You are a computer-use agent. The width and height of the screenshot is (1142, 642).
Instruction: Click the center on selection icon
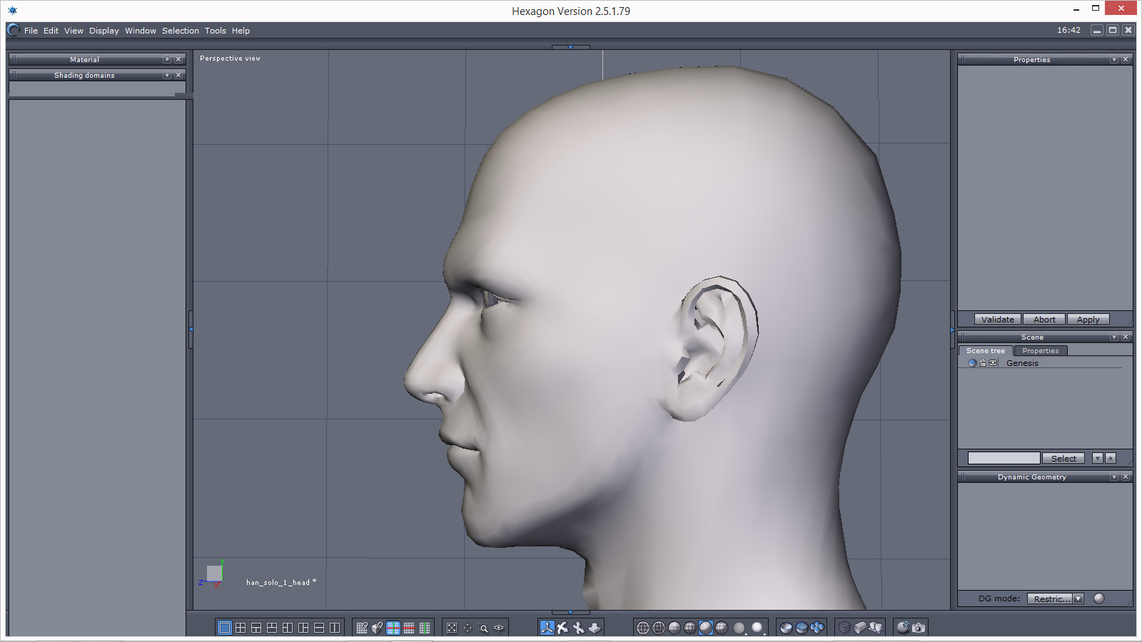468,628
